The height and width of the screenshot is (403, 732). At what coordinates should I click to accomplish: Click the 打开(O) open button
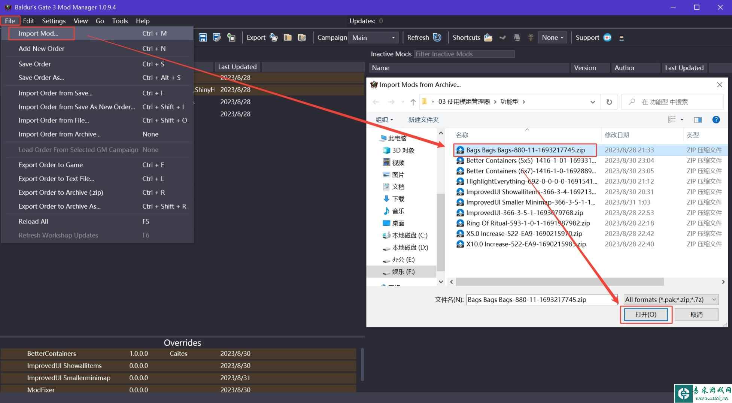pos(646,314)
